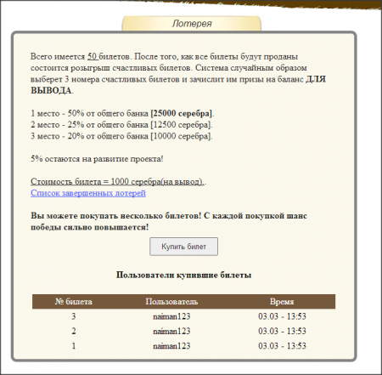Click the Пользователь column header

point(171,301)
